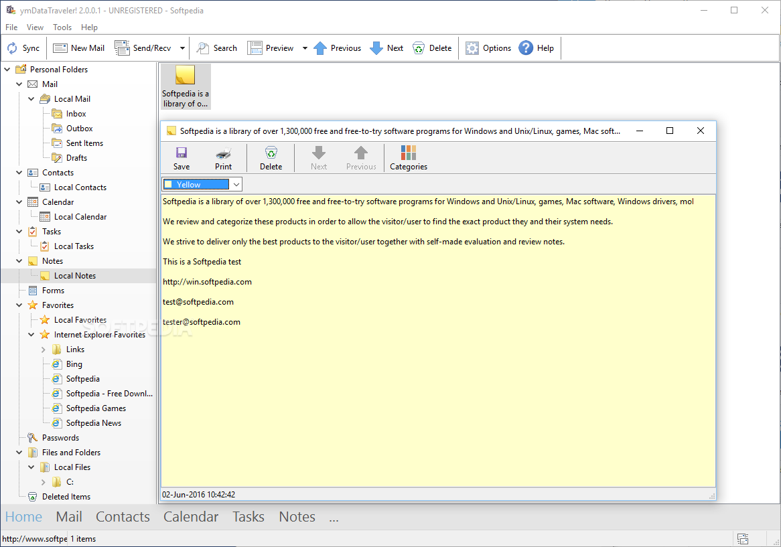
Task: Expand the C: drive node
Action: pyautogui.click(x=44, y=482)
